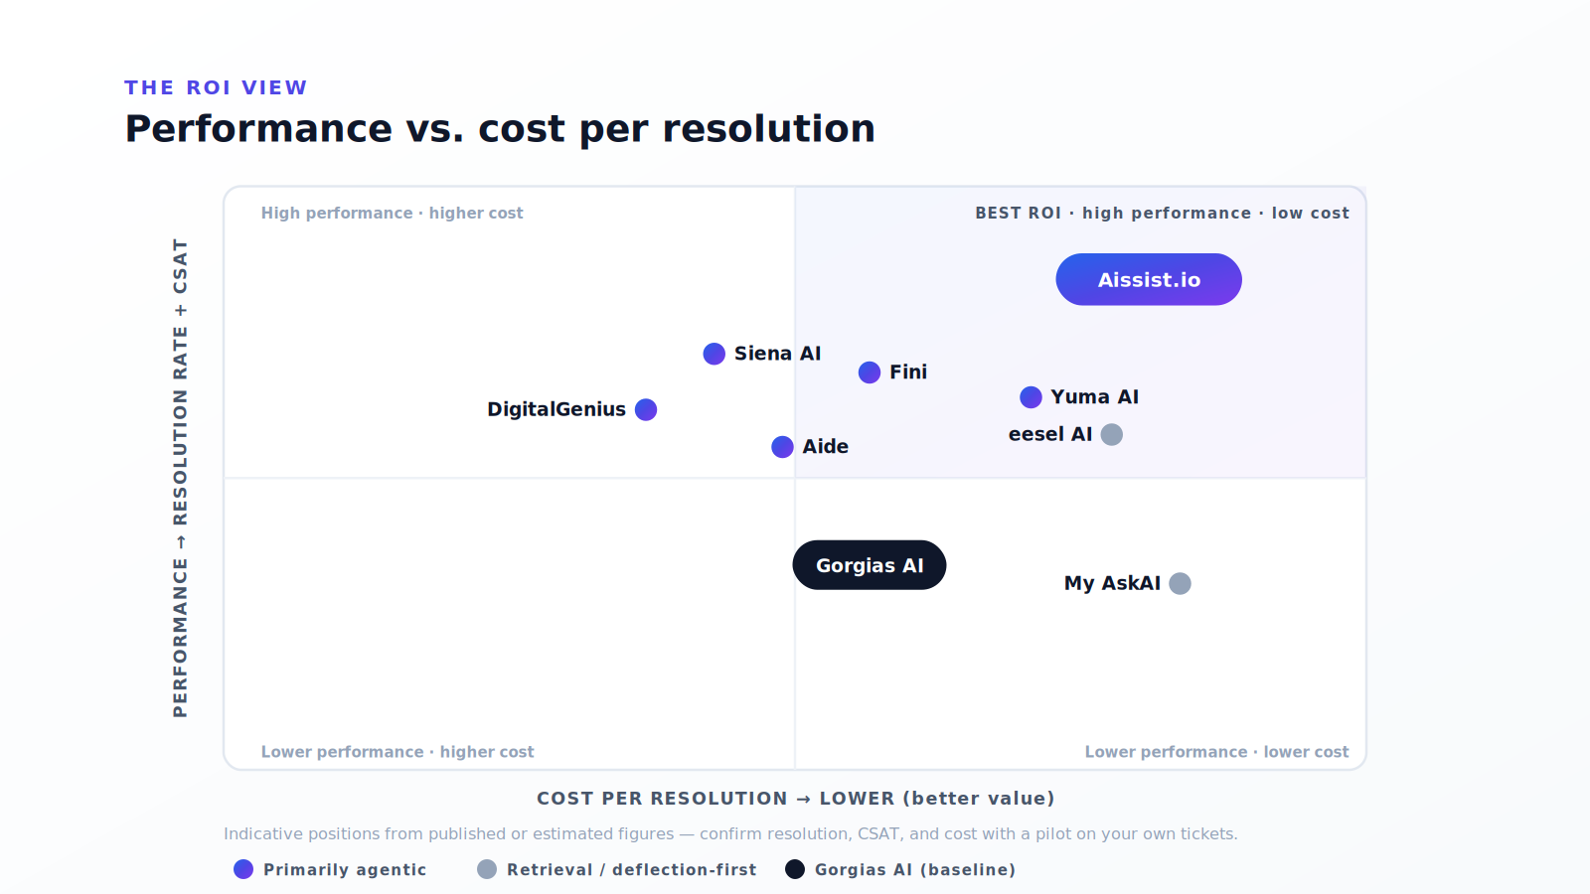Image resolution: width=1590 pixels, height=894 pixels.
Task: Select the Siena AI data point dot
Action: click(714, 354)
